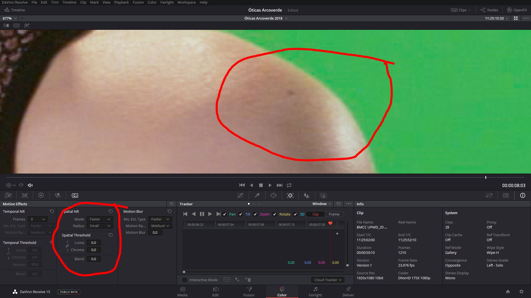The image size is (531, 298).
Task: Toggle loop playback button
Action: [x=289, y=185]
